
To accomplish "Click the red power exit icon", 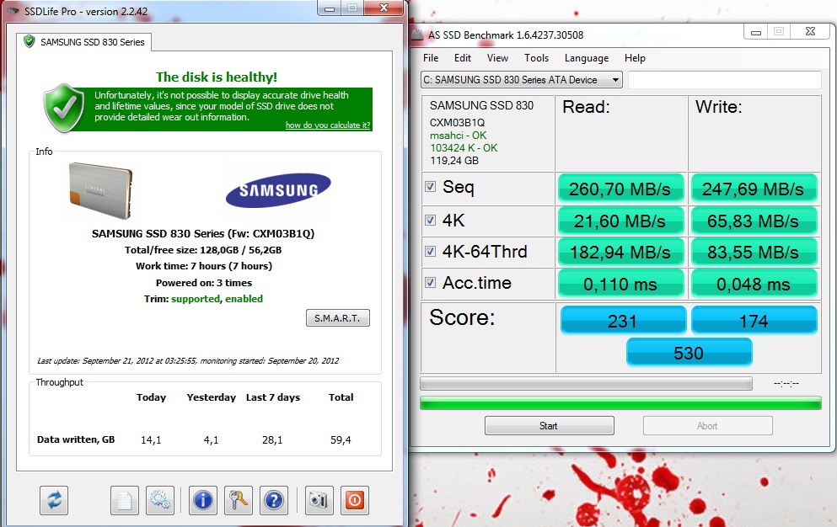I will (x=355, y=500).
